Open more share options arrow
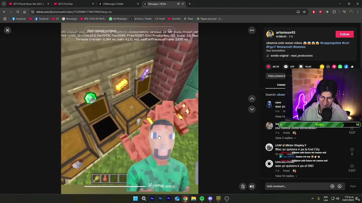 (352, 67)
